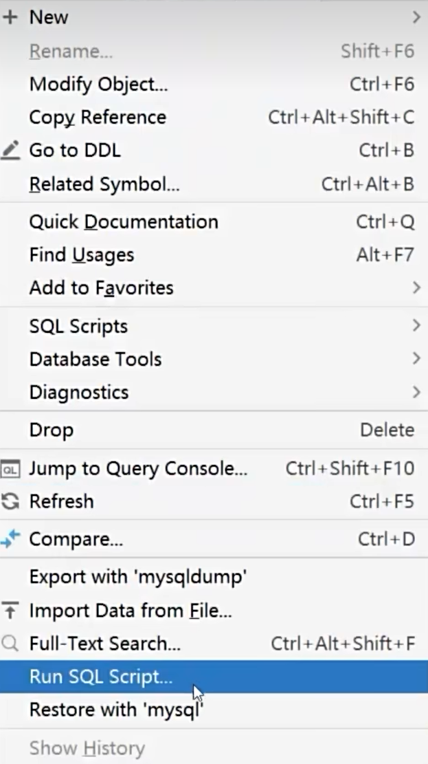Expand the Database Tools submenu

tap(418, 358)
